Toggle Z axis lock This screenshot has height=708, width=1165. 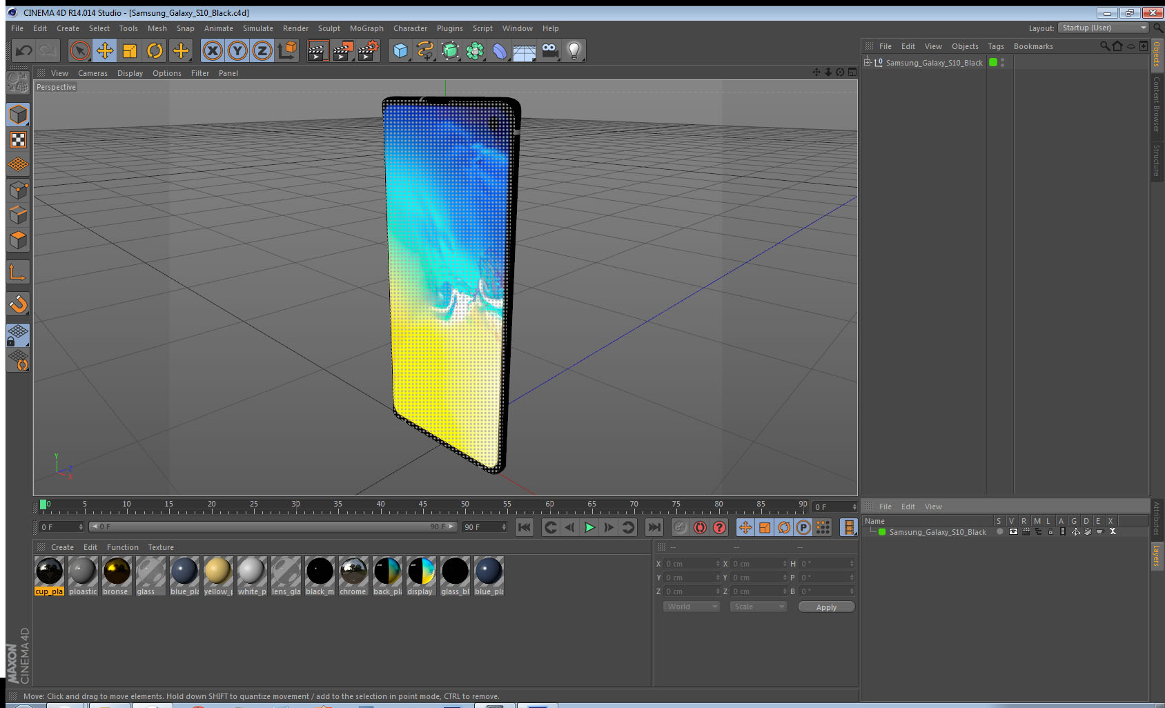262,50
